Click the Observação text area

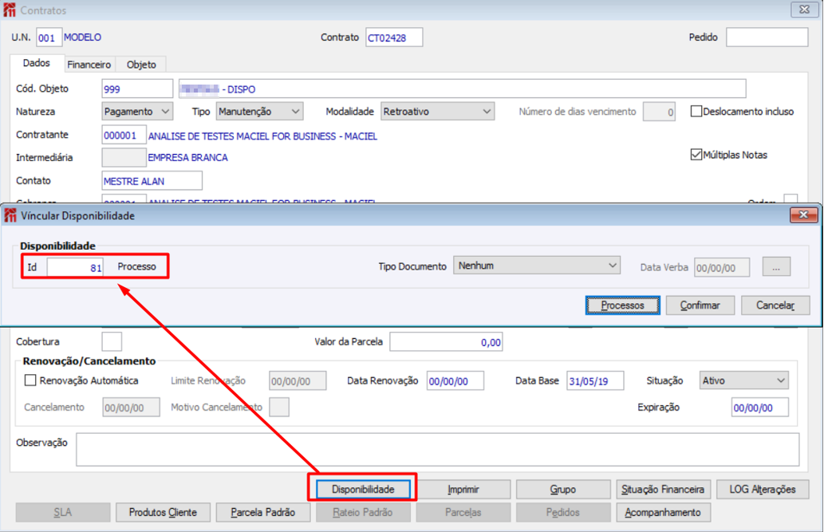[437, 450]
